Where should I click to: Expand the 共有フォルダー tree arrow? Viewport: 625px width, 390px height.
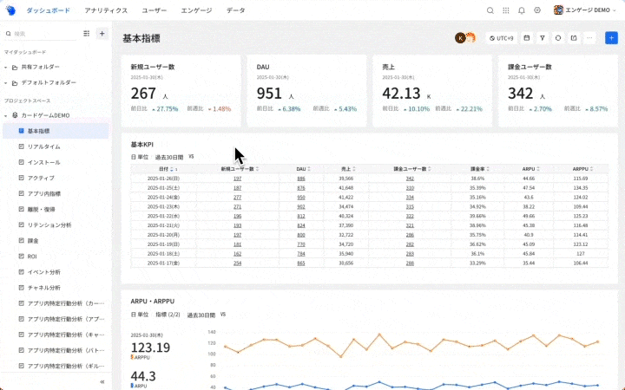click(x=5, y=68)
